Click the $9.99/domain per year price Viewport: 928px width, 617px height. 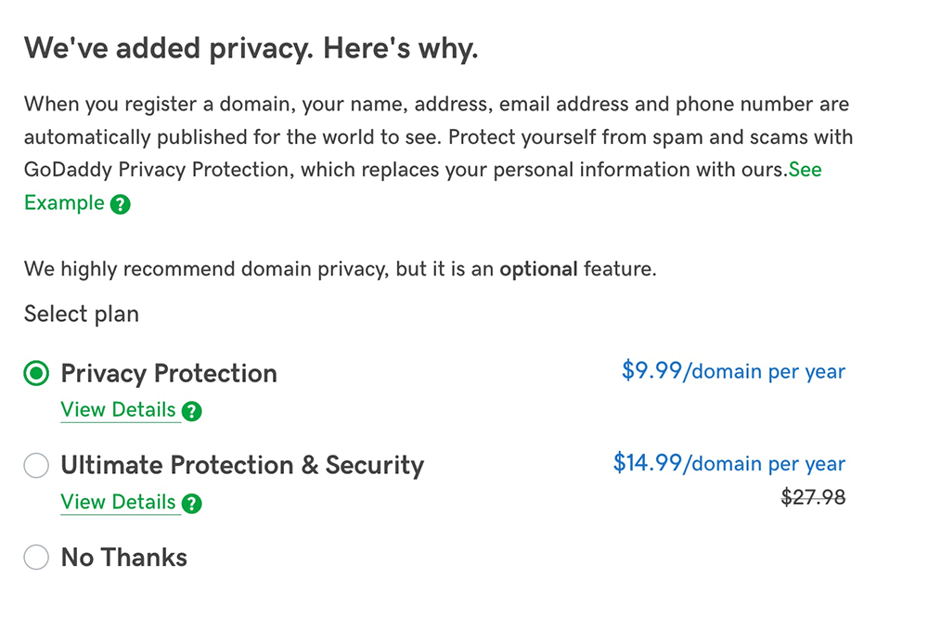pyautogui.click(x=733, y=372)
